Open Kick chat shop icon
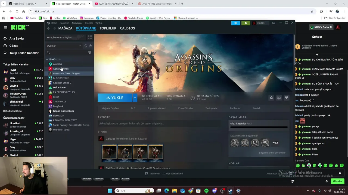The width and height of the screenshot is (348, 195). coord(293,181)
